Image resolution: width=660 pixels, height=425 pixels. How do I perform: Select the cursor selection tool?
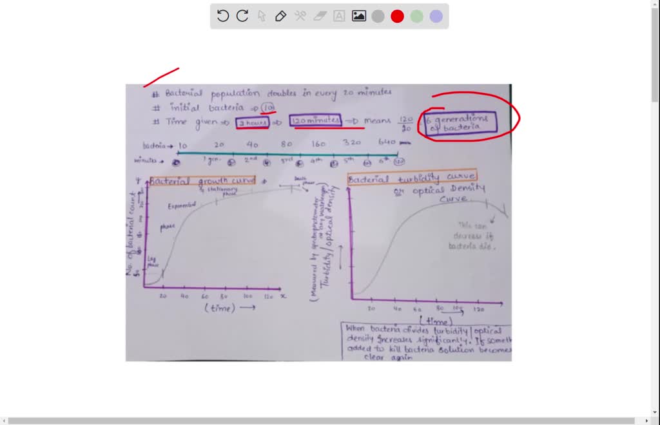point(262,15)
